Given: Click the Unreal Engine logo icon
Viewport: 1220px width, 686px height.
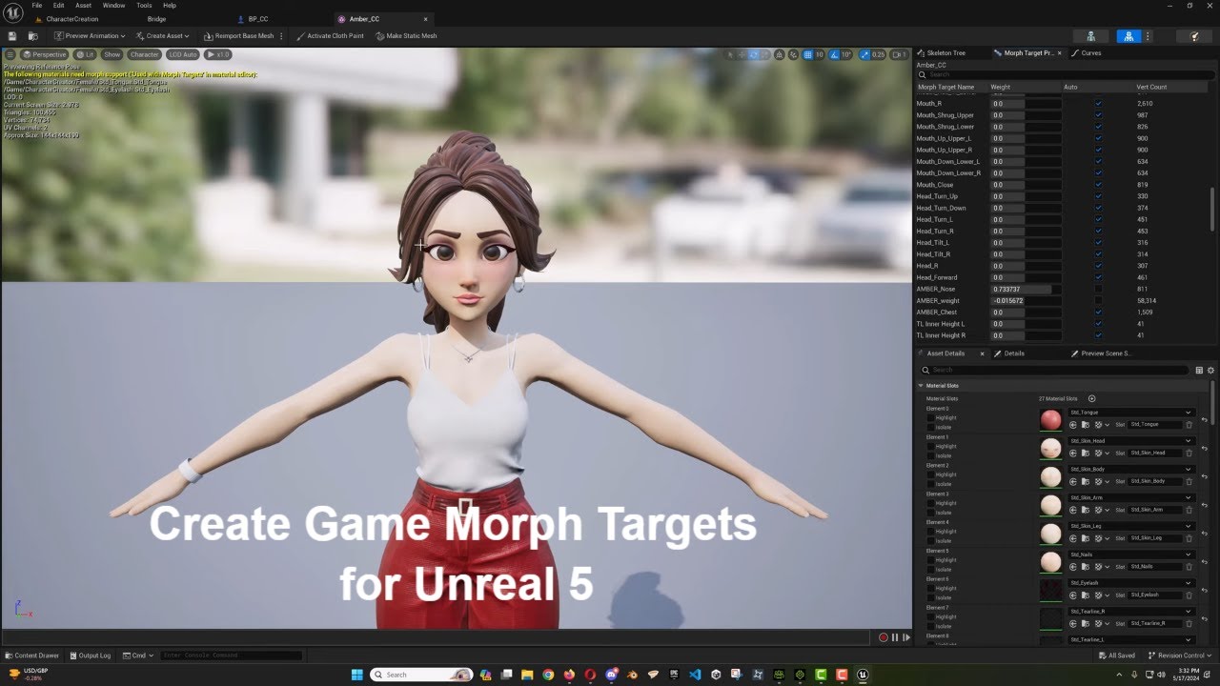Looking at the screenshot, I should (x=13, y=12).
